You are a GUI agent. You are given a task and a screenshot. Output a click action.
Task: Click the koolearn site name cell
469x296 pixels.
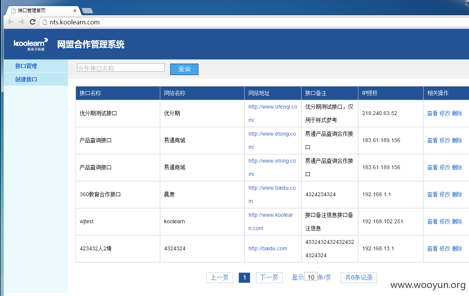coord(202,221)
